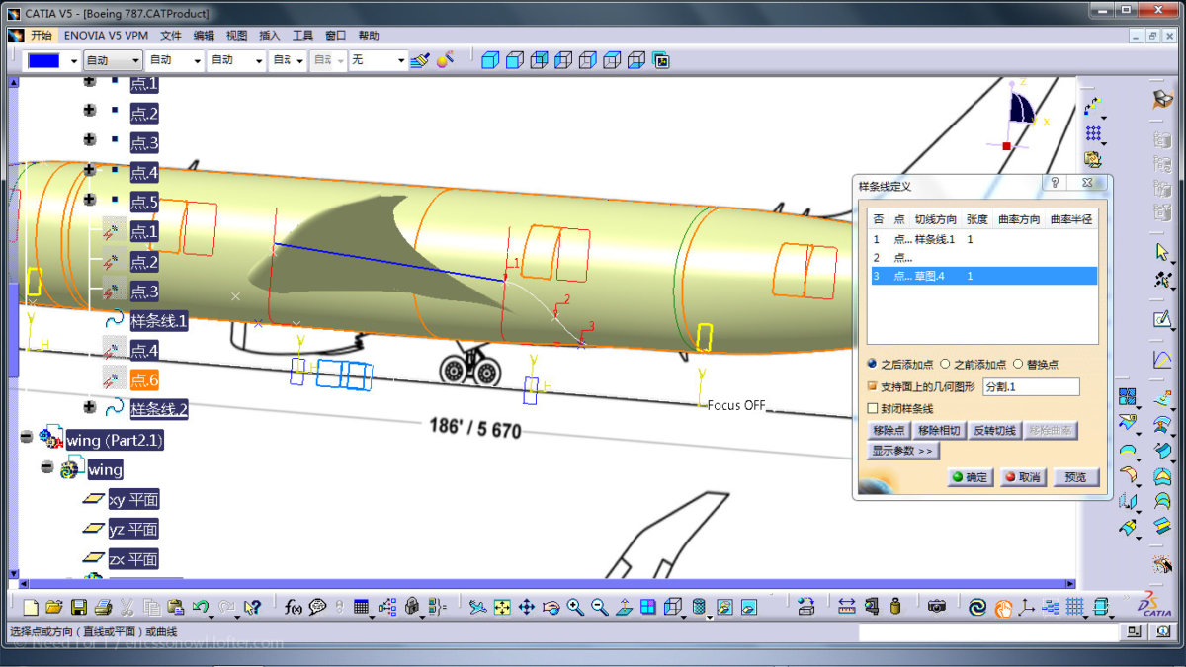Image resolution: width=1186 pixels, height=667 pixels.
Task: Click the Zoom In magnifier icon
Action: [575, 607]
